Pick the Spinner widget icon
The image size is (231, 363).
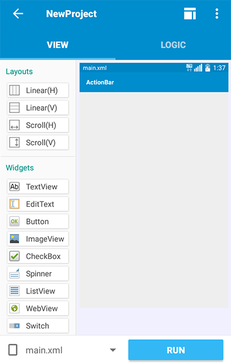pos(14,273)
